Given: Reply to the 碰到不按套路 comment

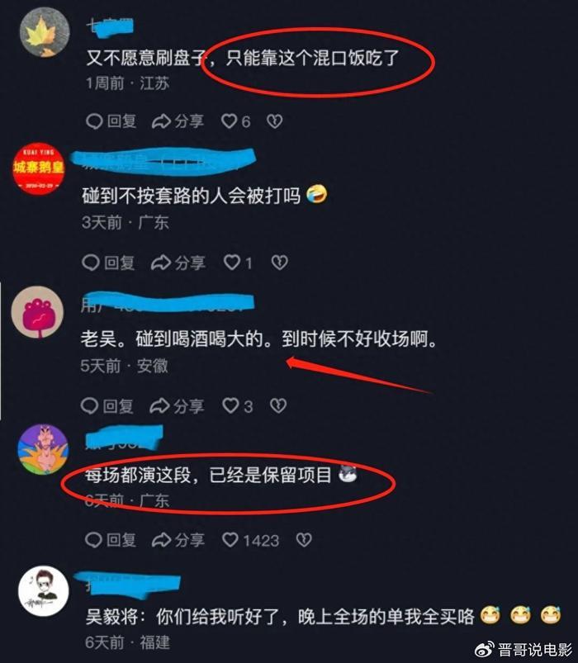Looking at the screenshot, I should [108, 263].
